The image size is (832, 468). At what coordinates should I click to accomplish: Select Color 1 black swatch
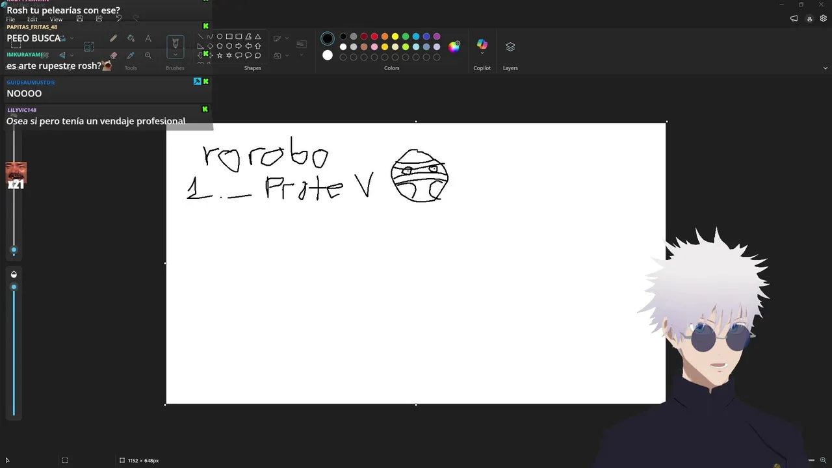[x=328, y=38]
